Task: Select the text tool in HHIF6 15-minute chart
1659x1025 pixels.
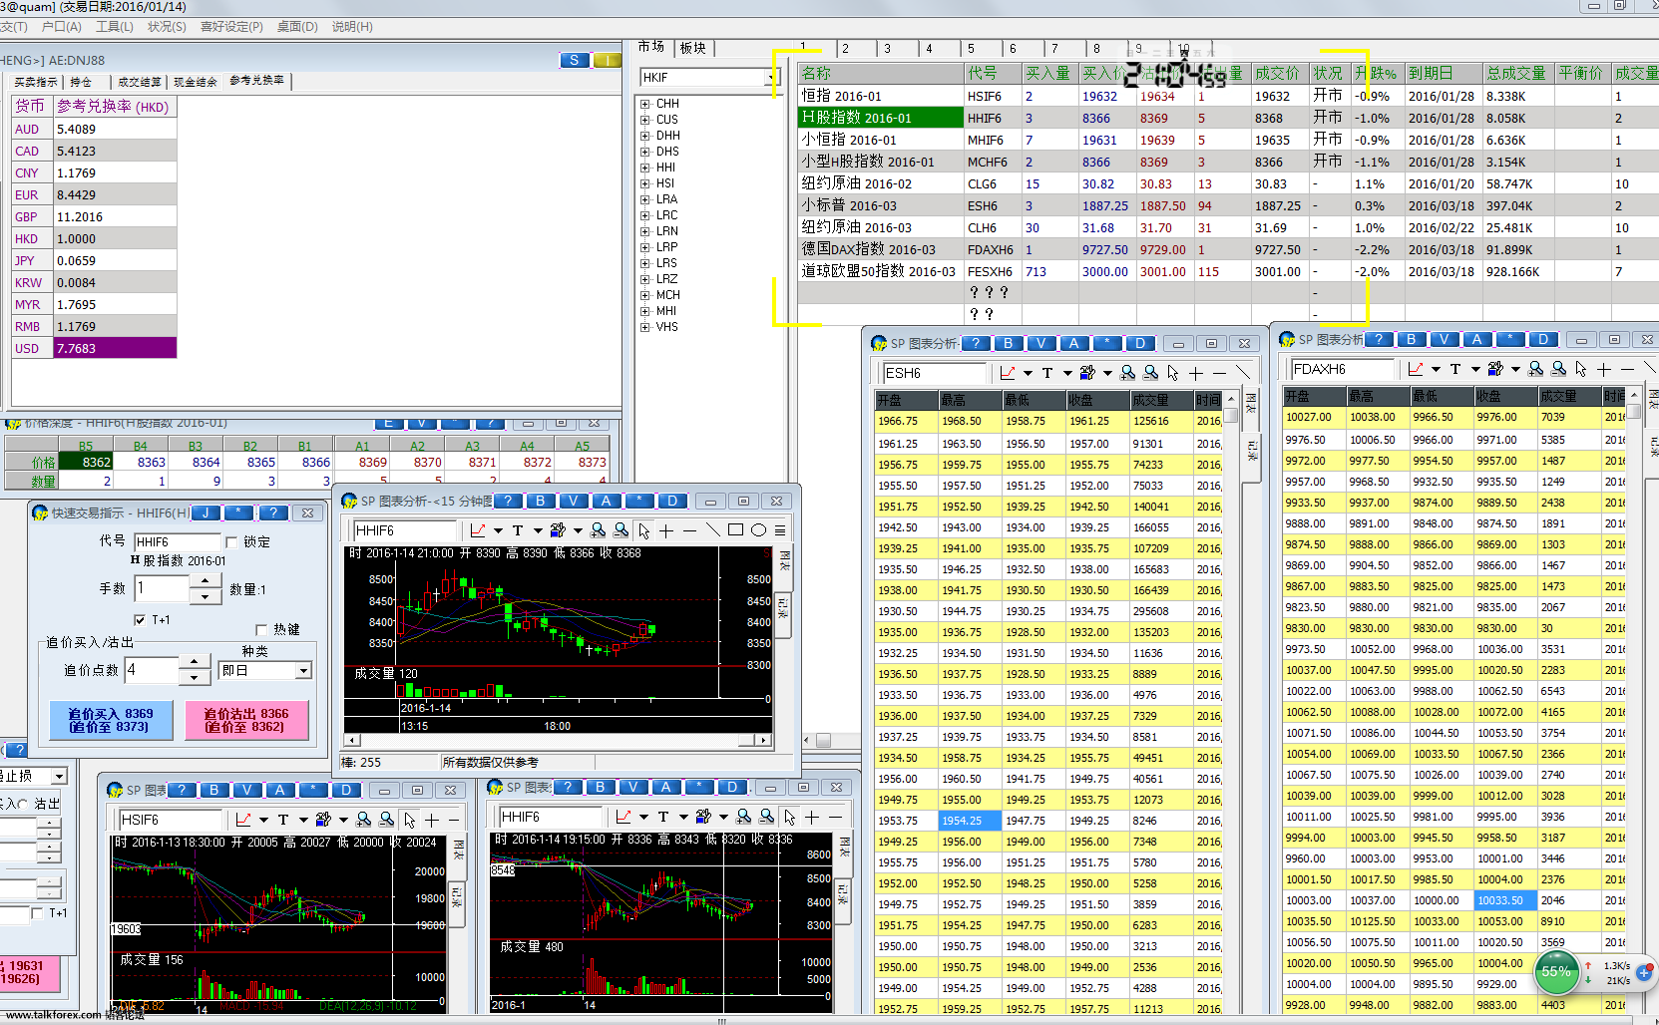Action: (518, 530)
